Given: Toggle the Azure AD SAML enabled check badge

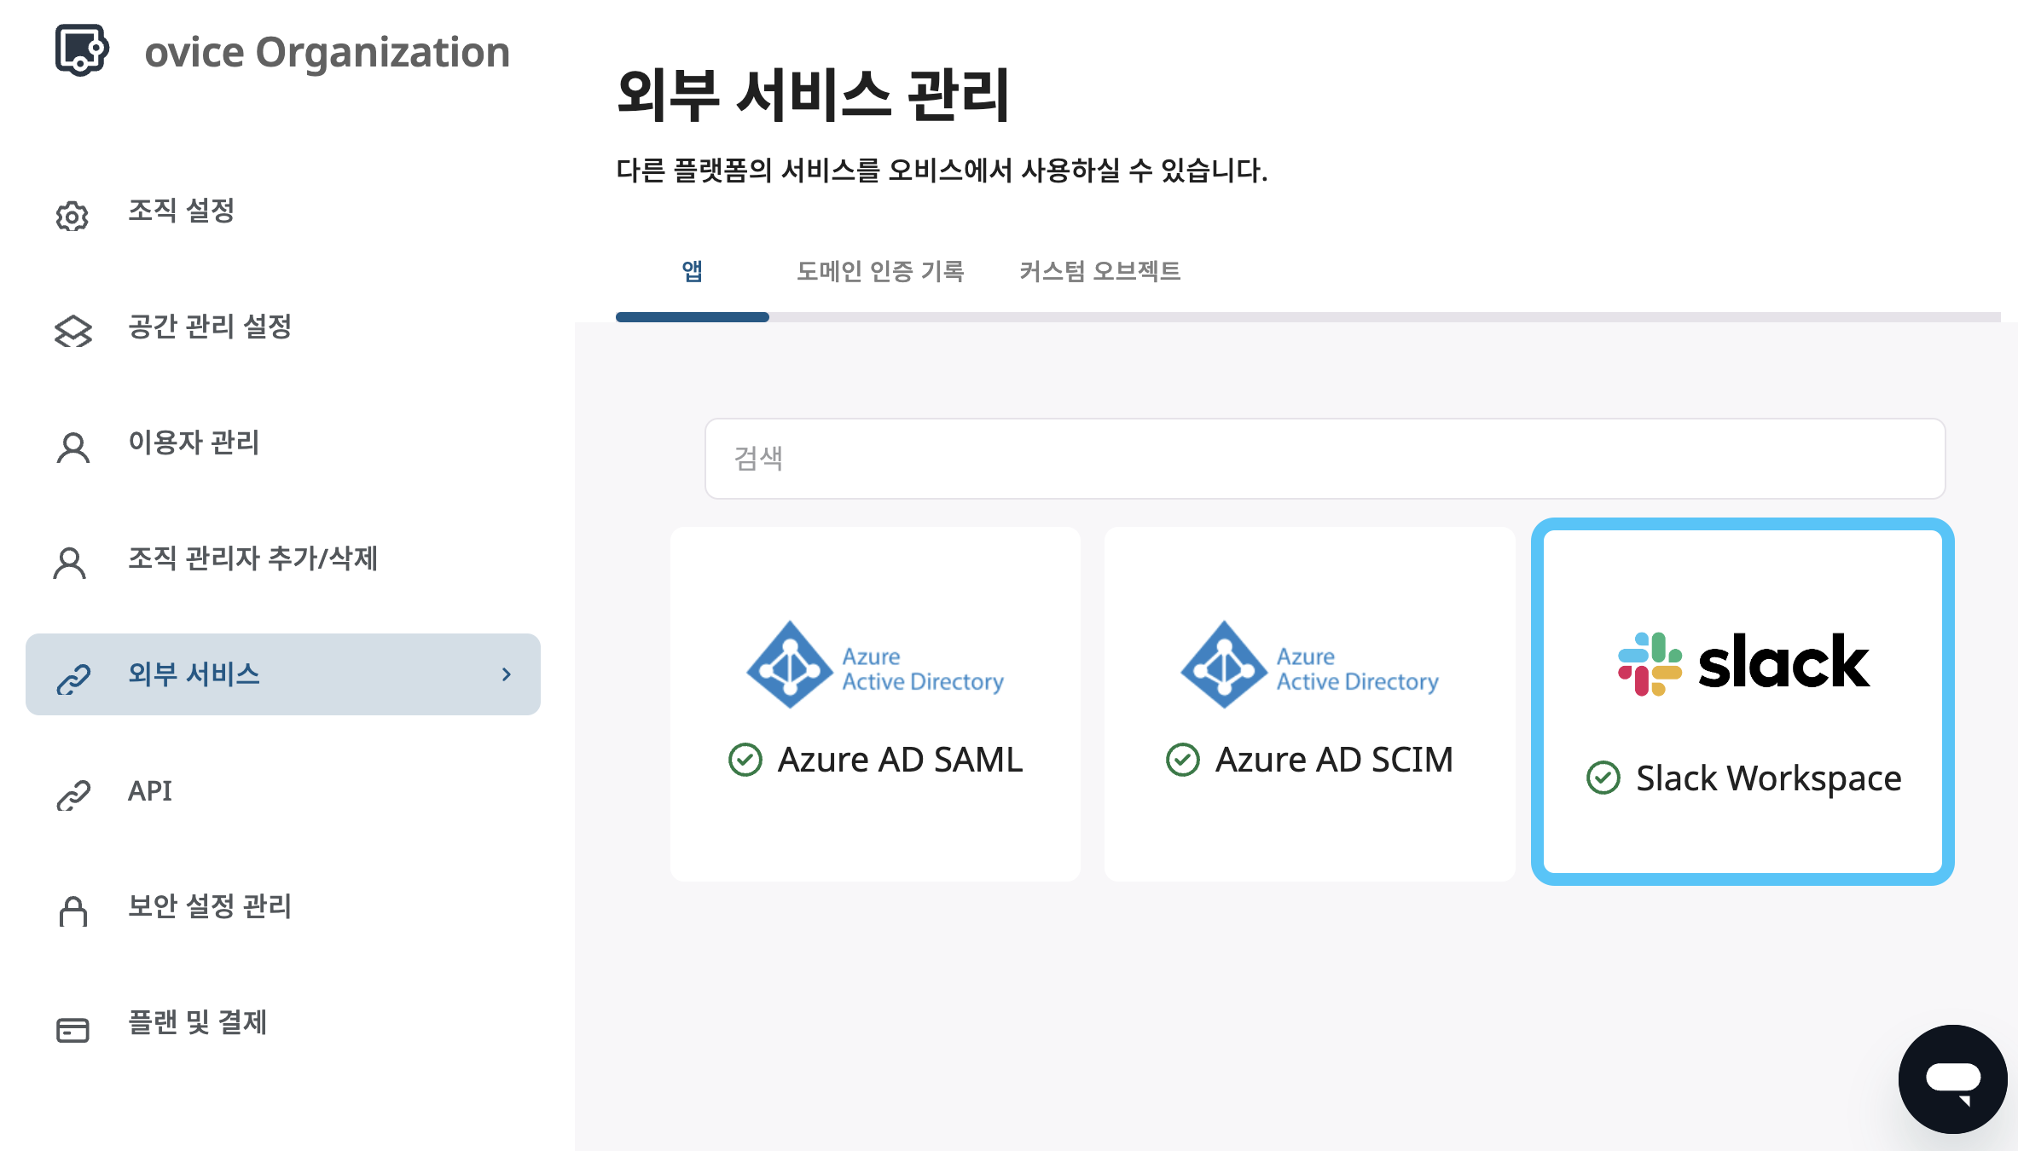Looking at the screenshot, I should (x=745, y=760).
